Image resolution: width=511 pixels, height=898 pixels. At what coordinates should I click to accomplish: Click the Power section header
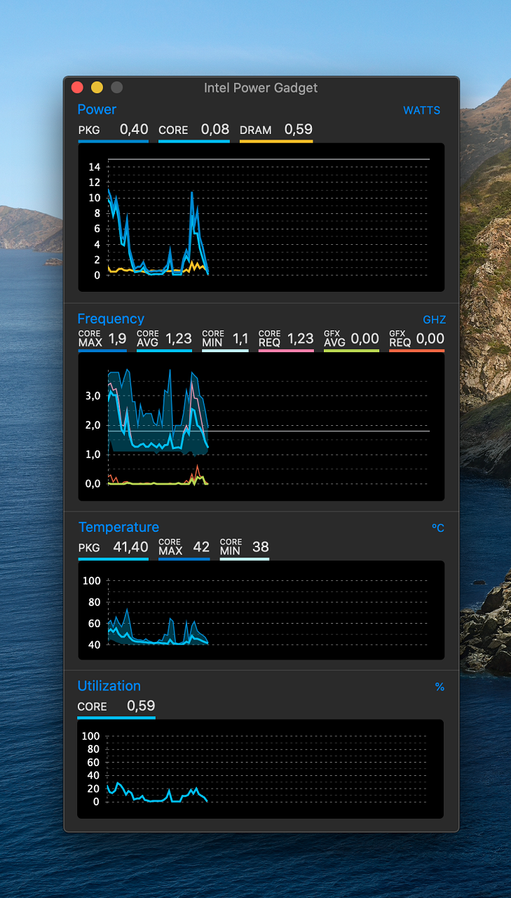tap(97, 109)
